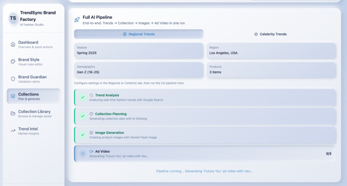Click the 'Configure settings in the Regional' hint text
This screenshot has height=186, width=347.
point(129,83)
